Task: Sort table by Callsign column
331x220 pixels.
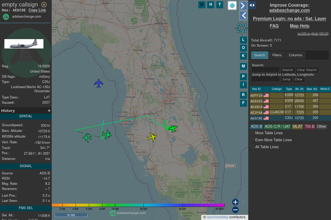Action: 276,89
